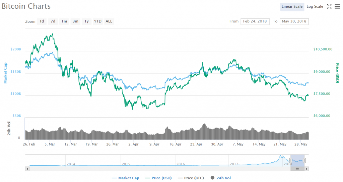This screenshot has width=343, height=182.
Task: Set zoom to 3m
Action: tap(75, 21)
